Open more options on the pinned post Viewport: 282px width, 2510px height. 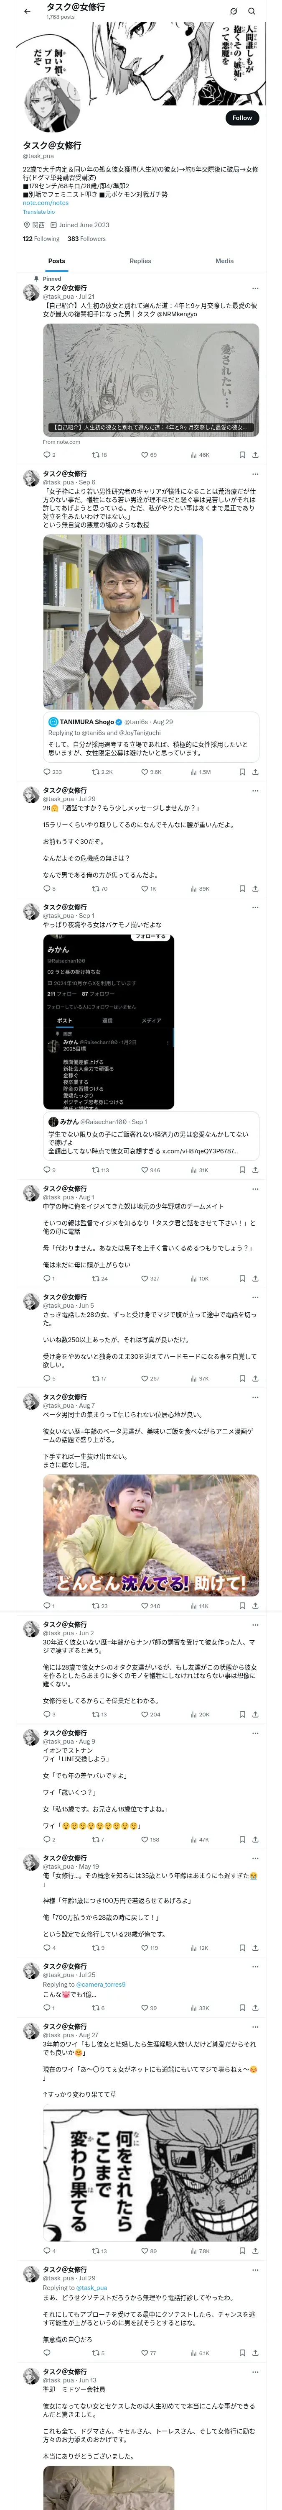(x=256, y=288)
